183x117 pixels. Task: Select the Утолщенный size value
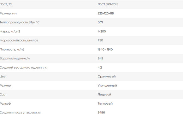(107, 85)
